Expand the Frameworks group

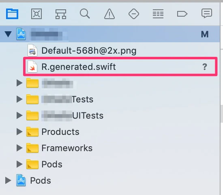click(x=19, y=148)
